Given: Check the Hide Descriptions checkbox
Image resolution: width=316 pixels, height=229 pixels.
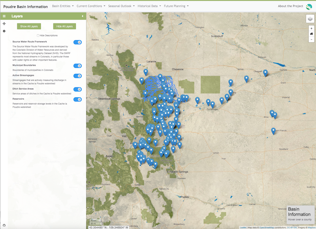Looking at the screenshot, I should tap(38, 35).
